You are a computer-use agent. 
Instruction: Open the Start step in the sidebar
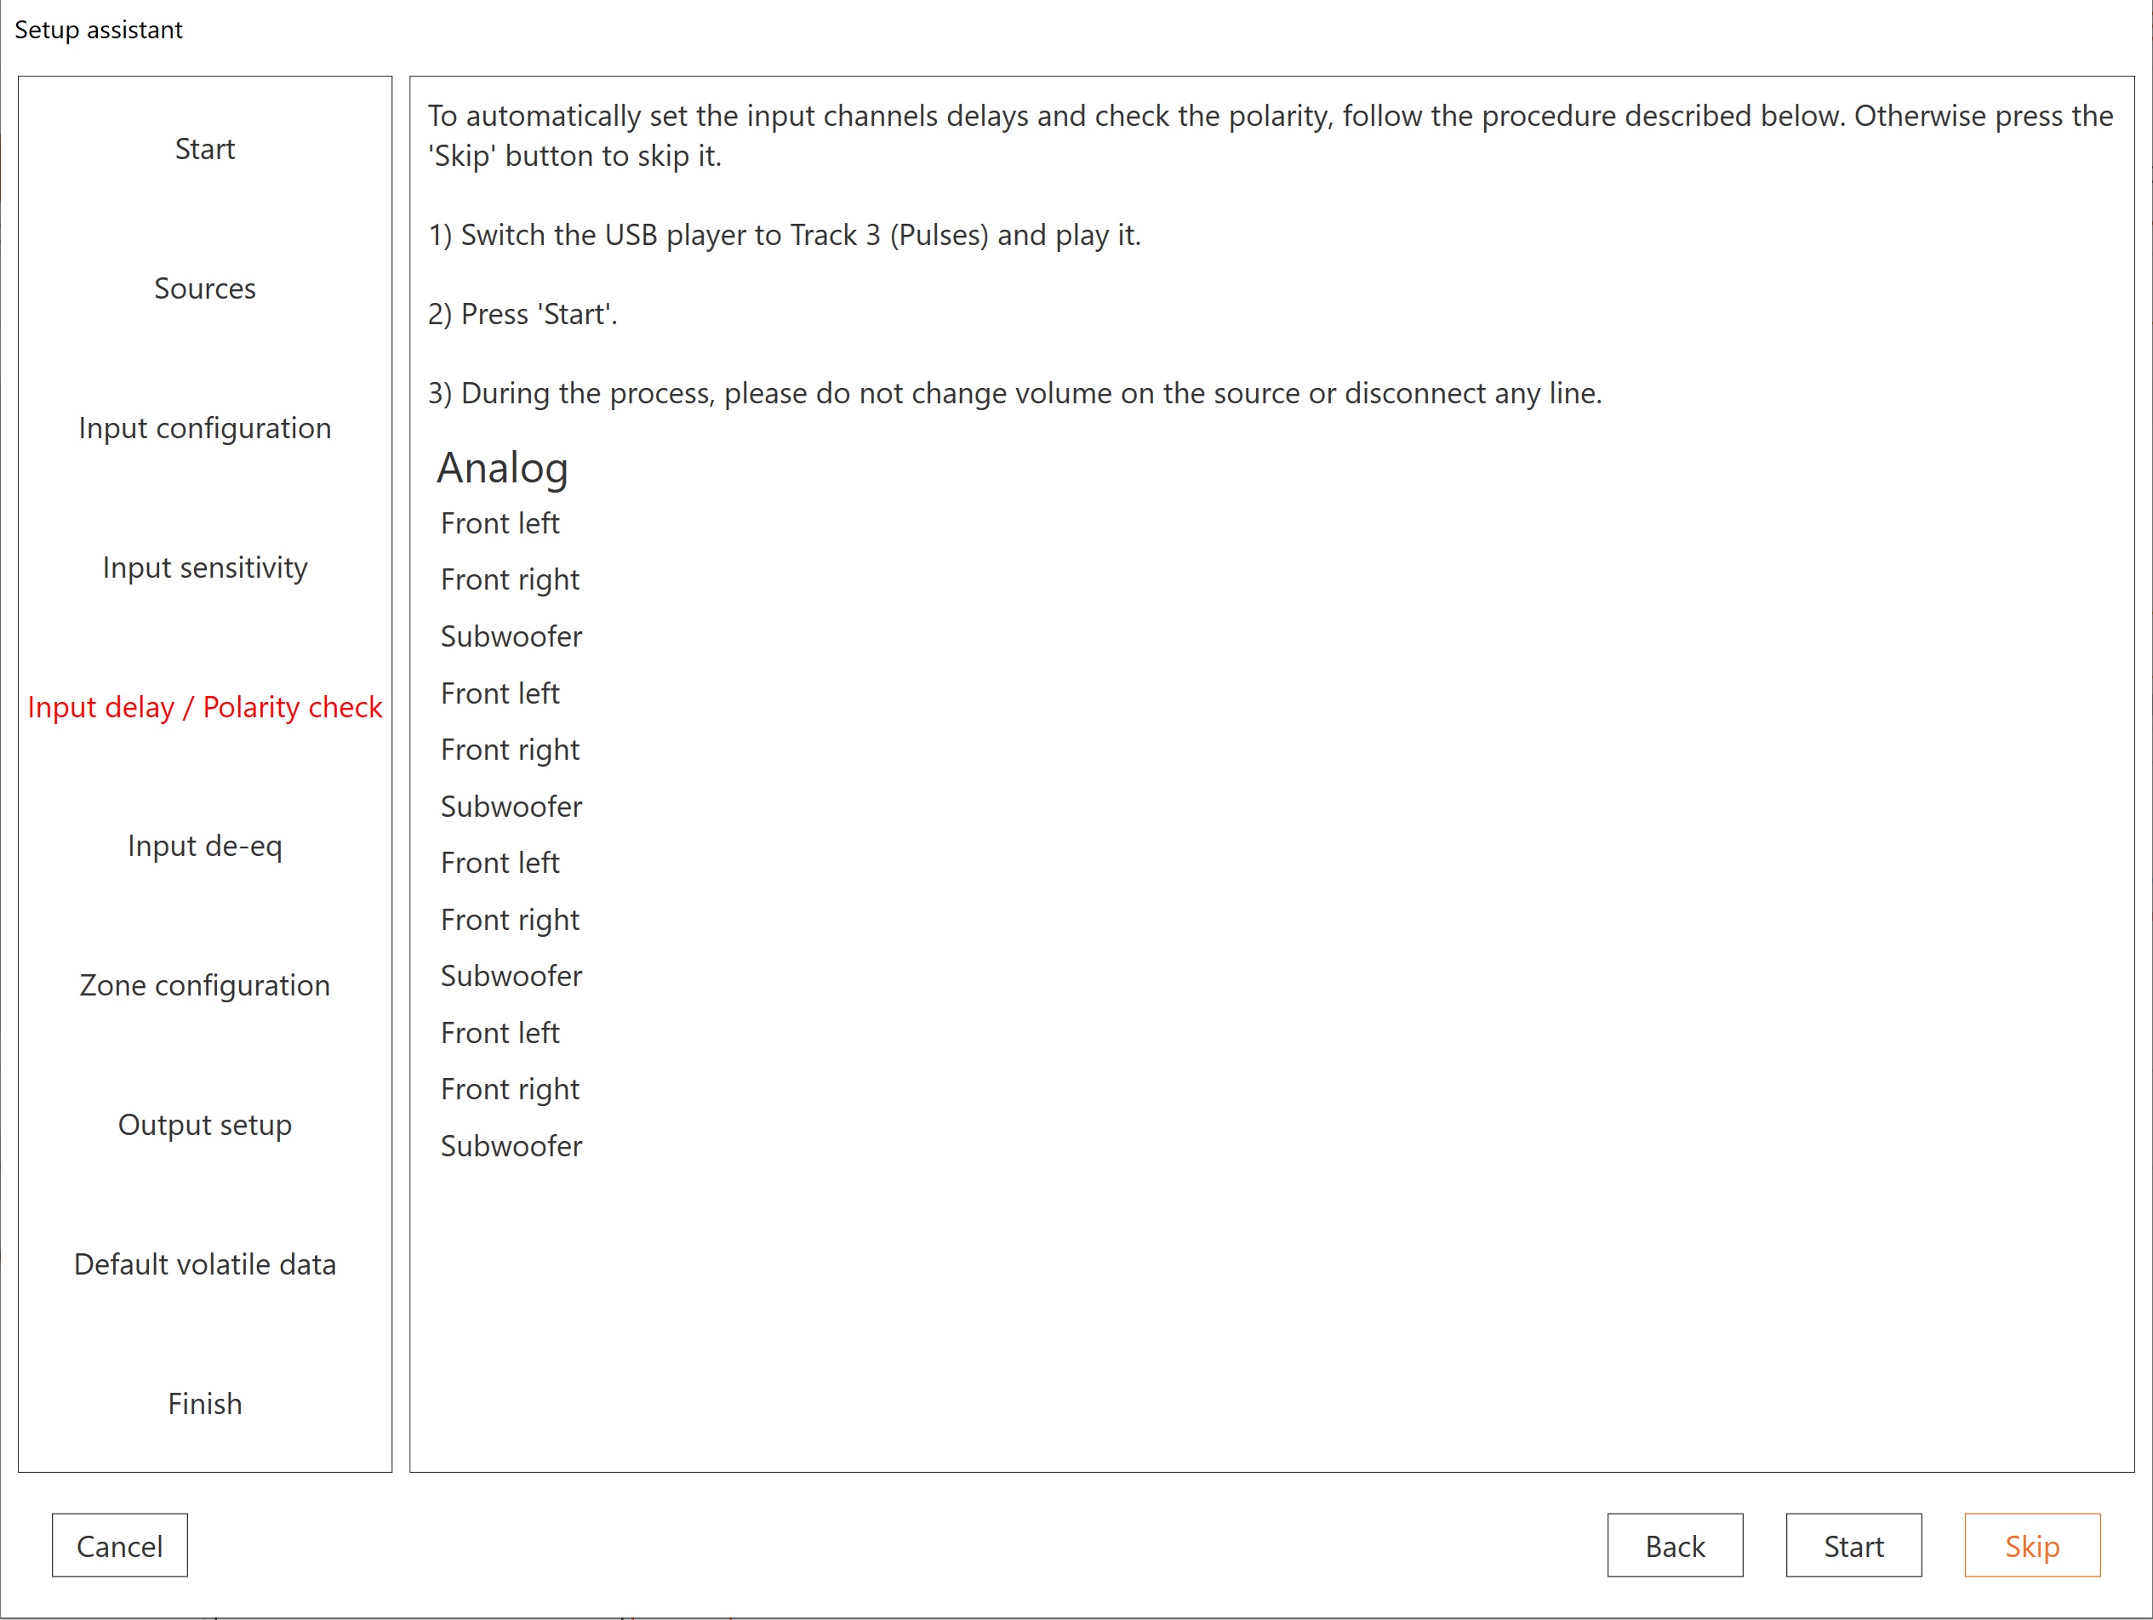pyautogui.click(x=204, y=149)
